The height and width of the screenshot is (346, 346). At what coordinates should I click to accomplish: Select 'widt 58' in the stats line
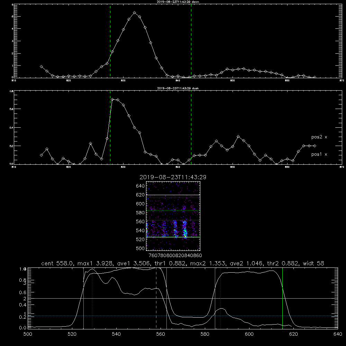pos(313,263)
